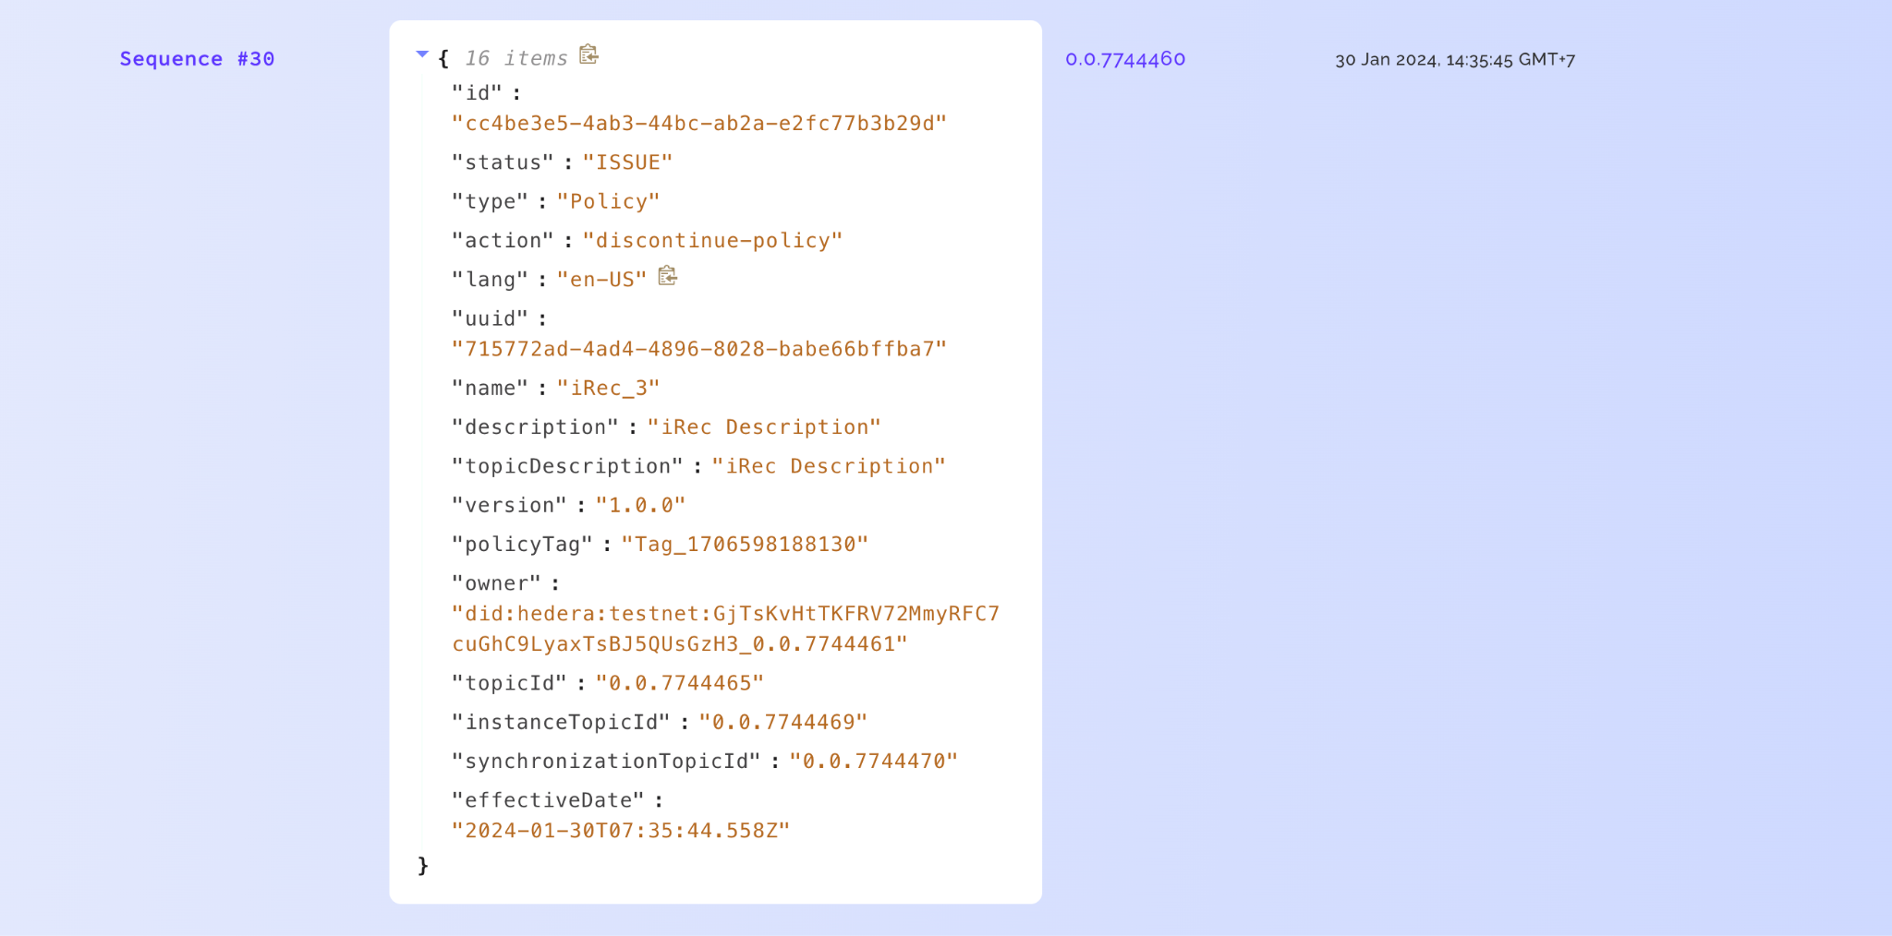The width and height of the screenshot is (1892, 936).
Task: Click instanceTopicId value 0.0.7744469
Action: point(782,722)
